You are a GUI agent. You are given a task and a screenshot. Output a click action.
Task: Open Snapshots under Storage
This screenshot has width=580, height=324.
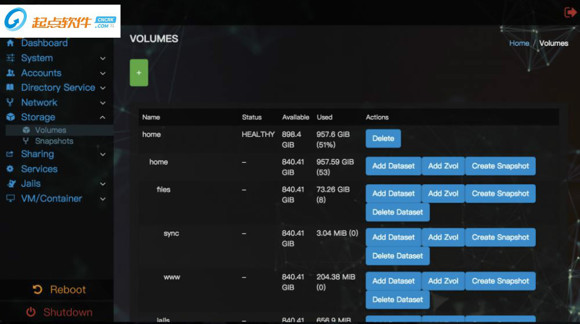[x=54, y=141]
